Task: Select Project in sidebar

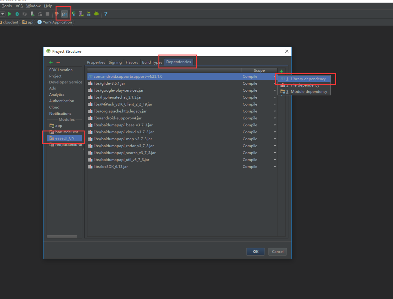Action: point(55,76)
